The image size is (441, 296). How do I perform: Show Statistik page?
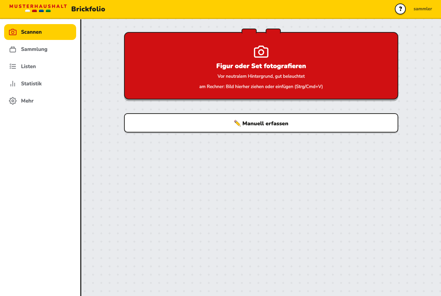pyautogui.click(x=40, y=84)
